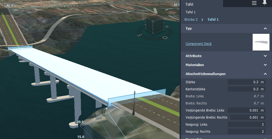The image size is (272, 139).
Task: Edit Verjüngende Breite: Links field
Action: tap(246, 110)
